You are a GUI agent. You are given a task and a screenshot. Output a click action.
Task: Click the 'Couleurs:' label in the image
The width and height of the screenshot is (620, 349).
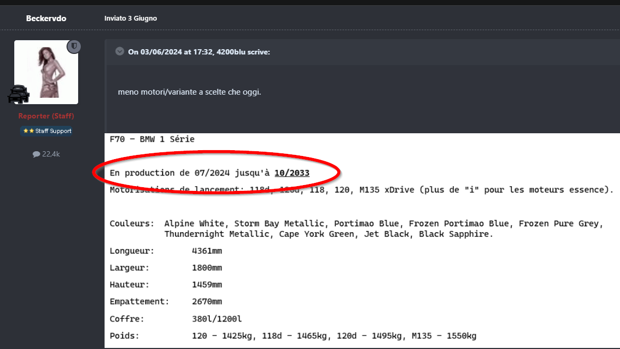click(131, 224)
